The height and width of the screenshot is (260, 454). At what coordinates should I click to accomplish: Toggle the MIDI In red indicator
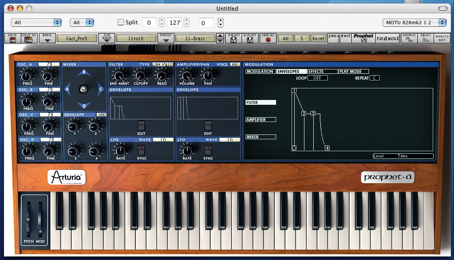268,40
